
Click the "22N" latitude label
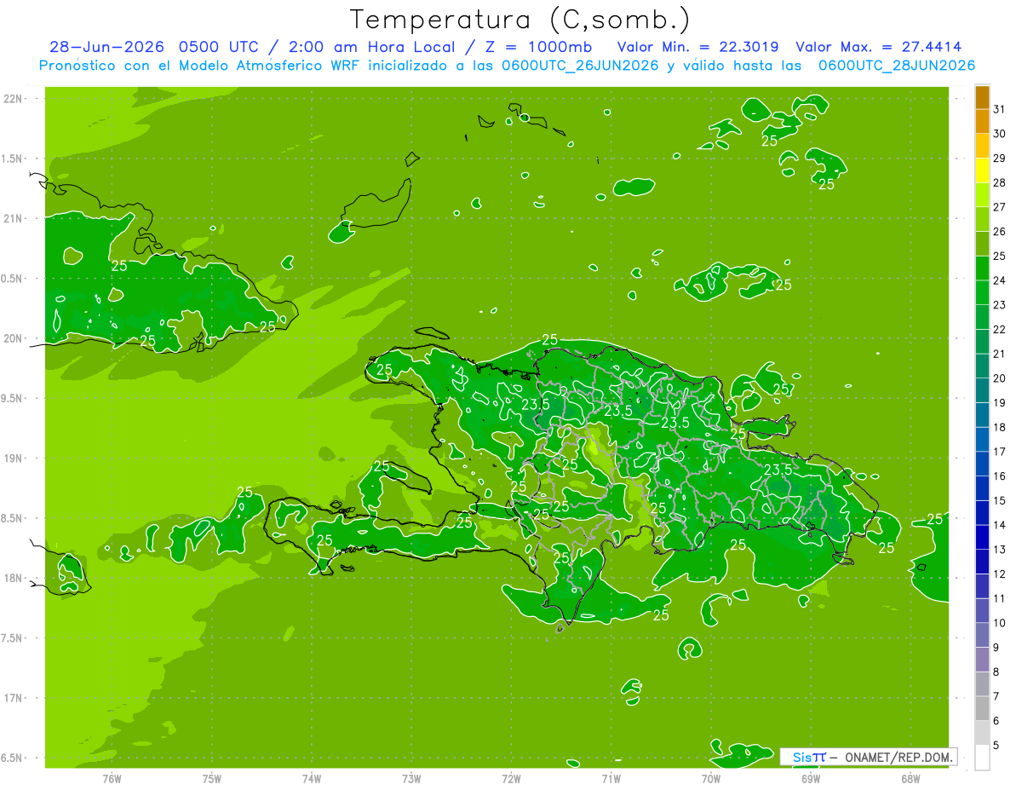[x=13, y=98]
